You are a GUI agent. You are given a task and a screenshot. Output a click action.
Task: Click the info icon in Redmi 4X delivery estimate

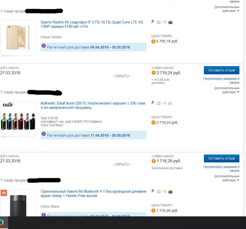tap(44, 46)
